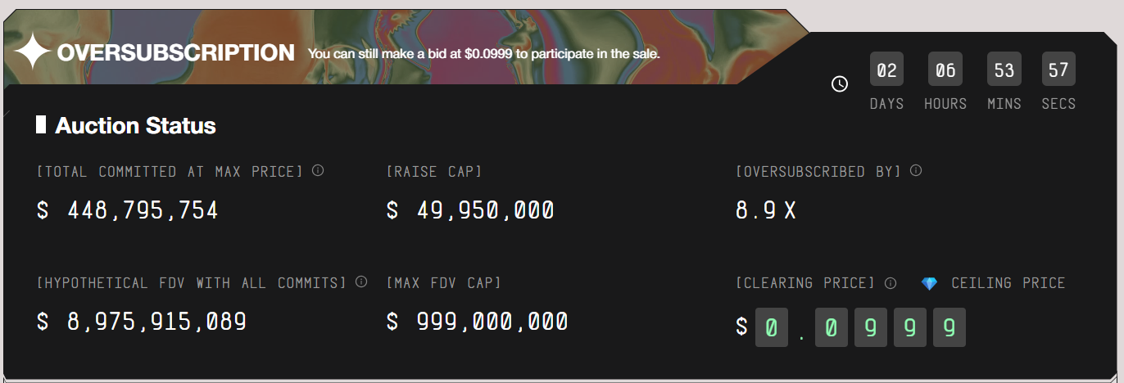
Task: Click the Secs countdown box showing 57
Action: click(1058, 70)
